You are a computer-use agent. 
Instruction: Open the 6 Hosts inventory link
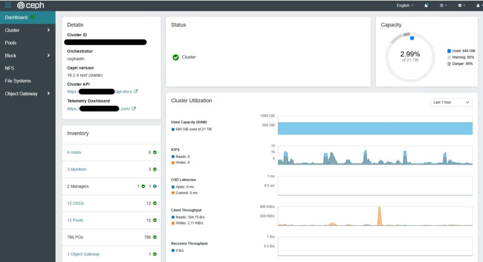pos(75,152)
